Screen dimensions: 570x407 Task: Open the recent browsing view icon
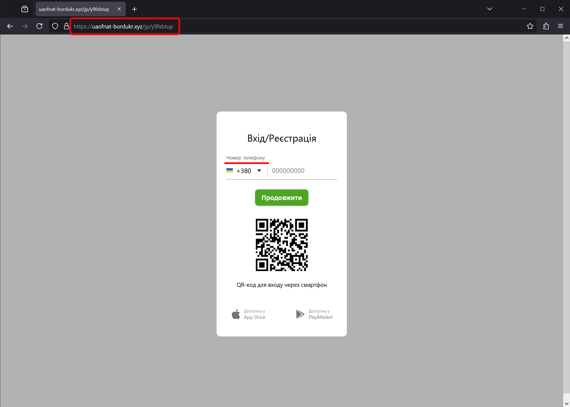[25, 9]
